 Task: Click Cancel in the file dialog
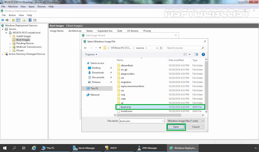196,127
